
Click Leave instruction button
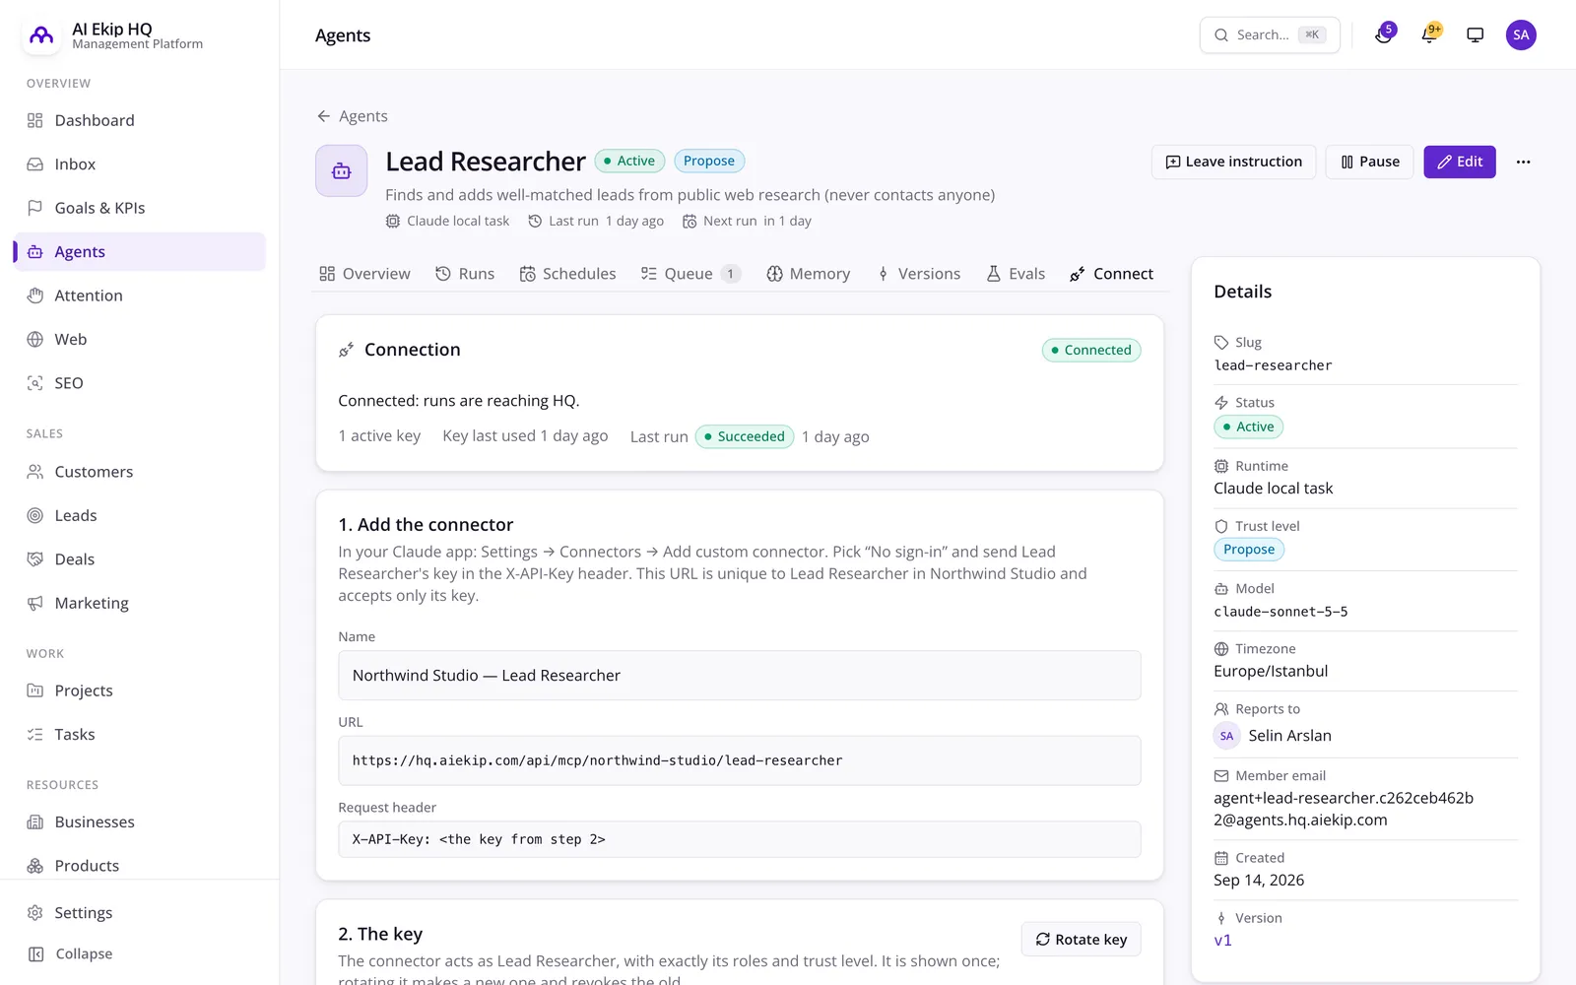coord(1233,162)
